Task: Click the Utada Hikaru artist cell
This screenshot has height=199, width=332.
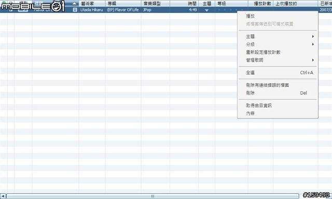Action: coord(92,10)
